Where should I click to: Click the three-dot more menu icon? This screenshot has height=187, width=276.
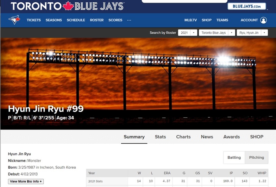click(129, 20)
